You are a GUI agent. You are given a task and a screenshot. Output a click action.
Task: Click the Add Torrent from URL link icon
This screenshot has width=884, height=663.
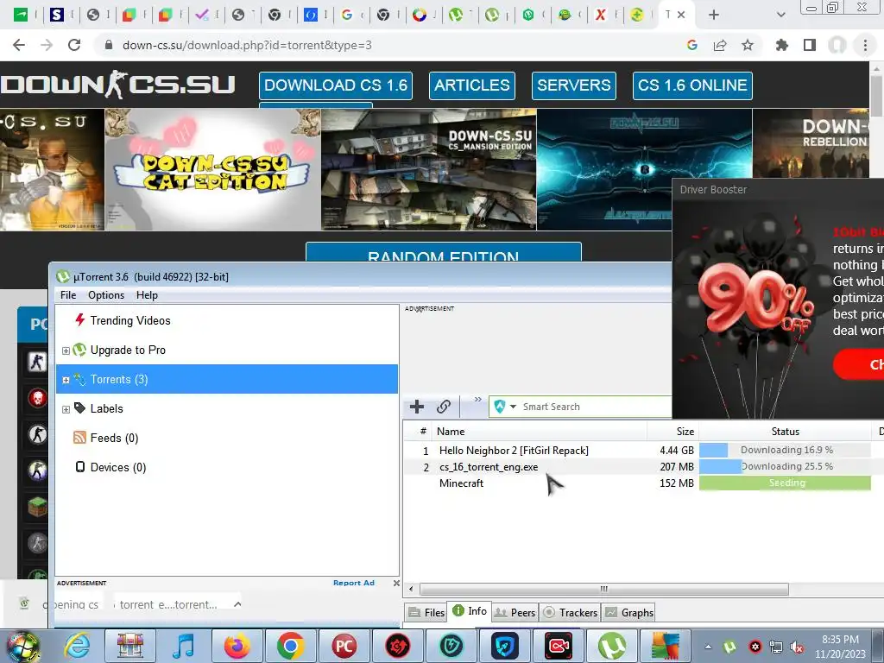point(444,407)
